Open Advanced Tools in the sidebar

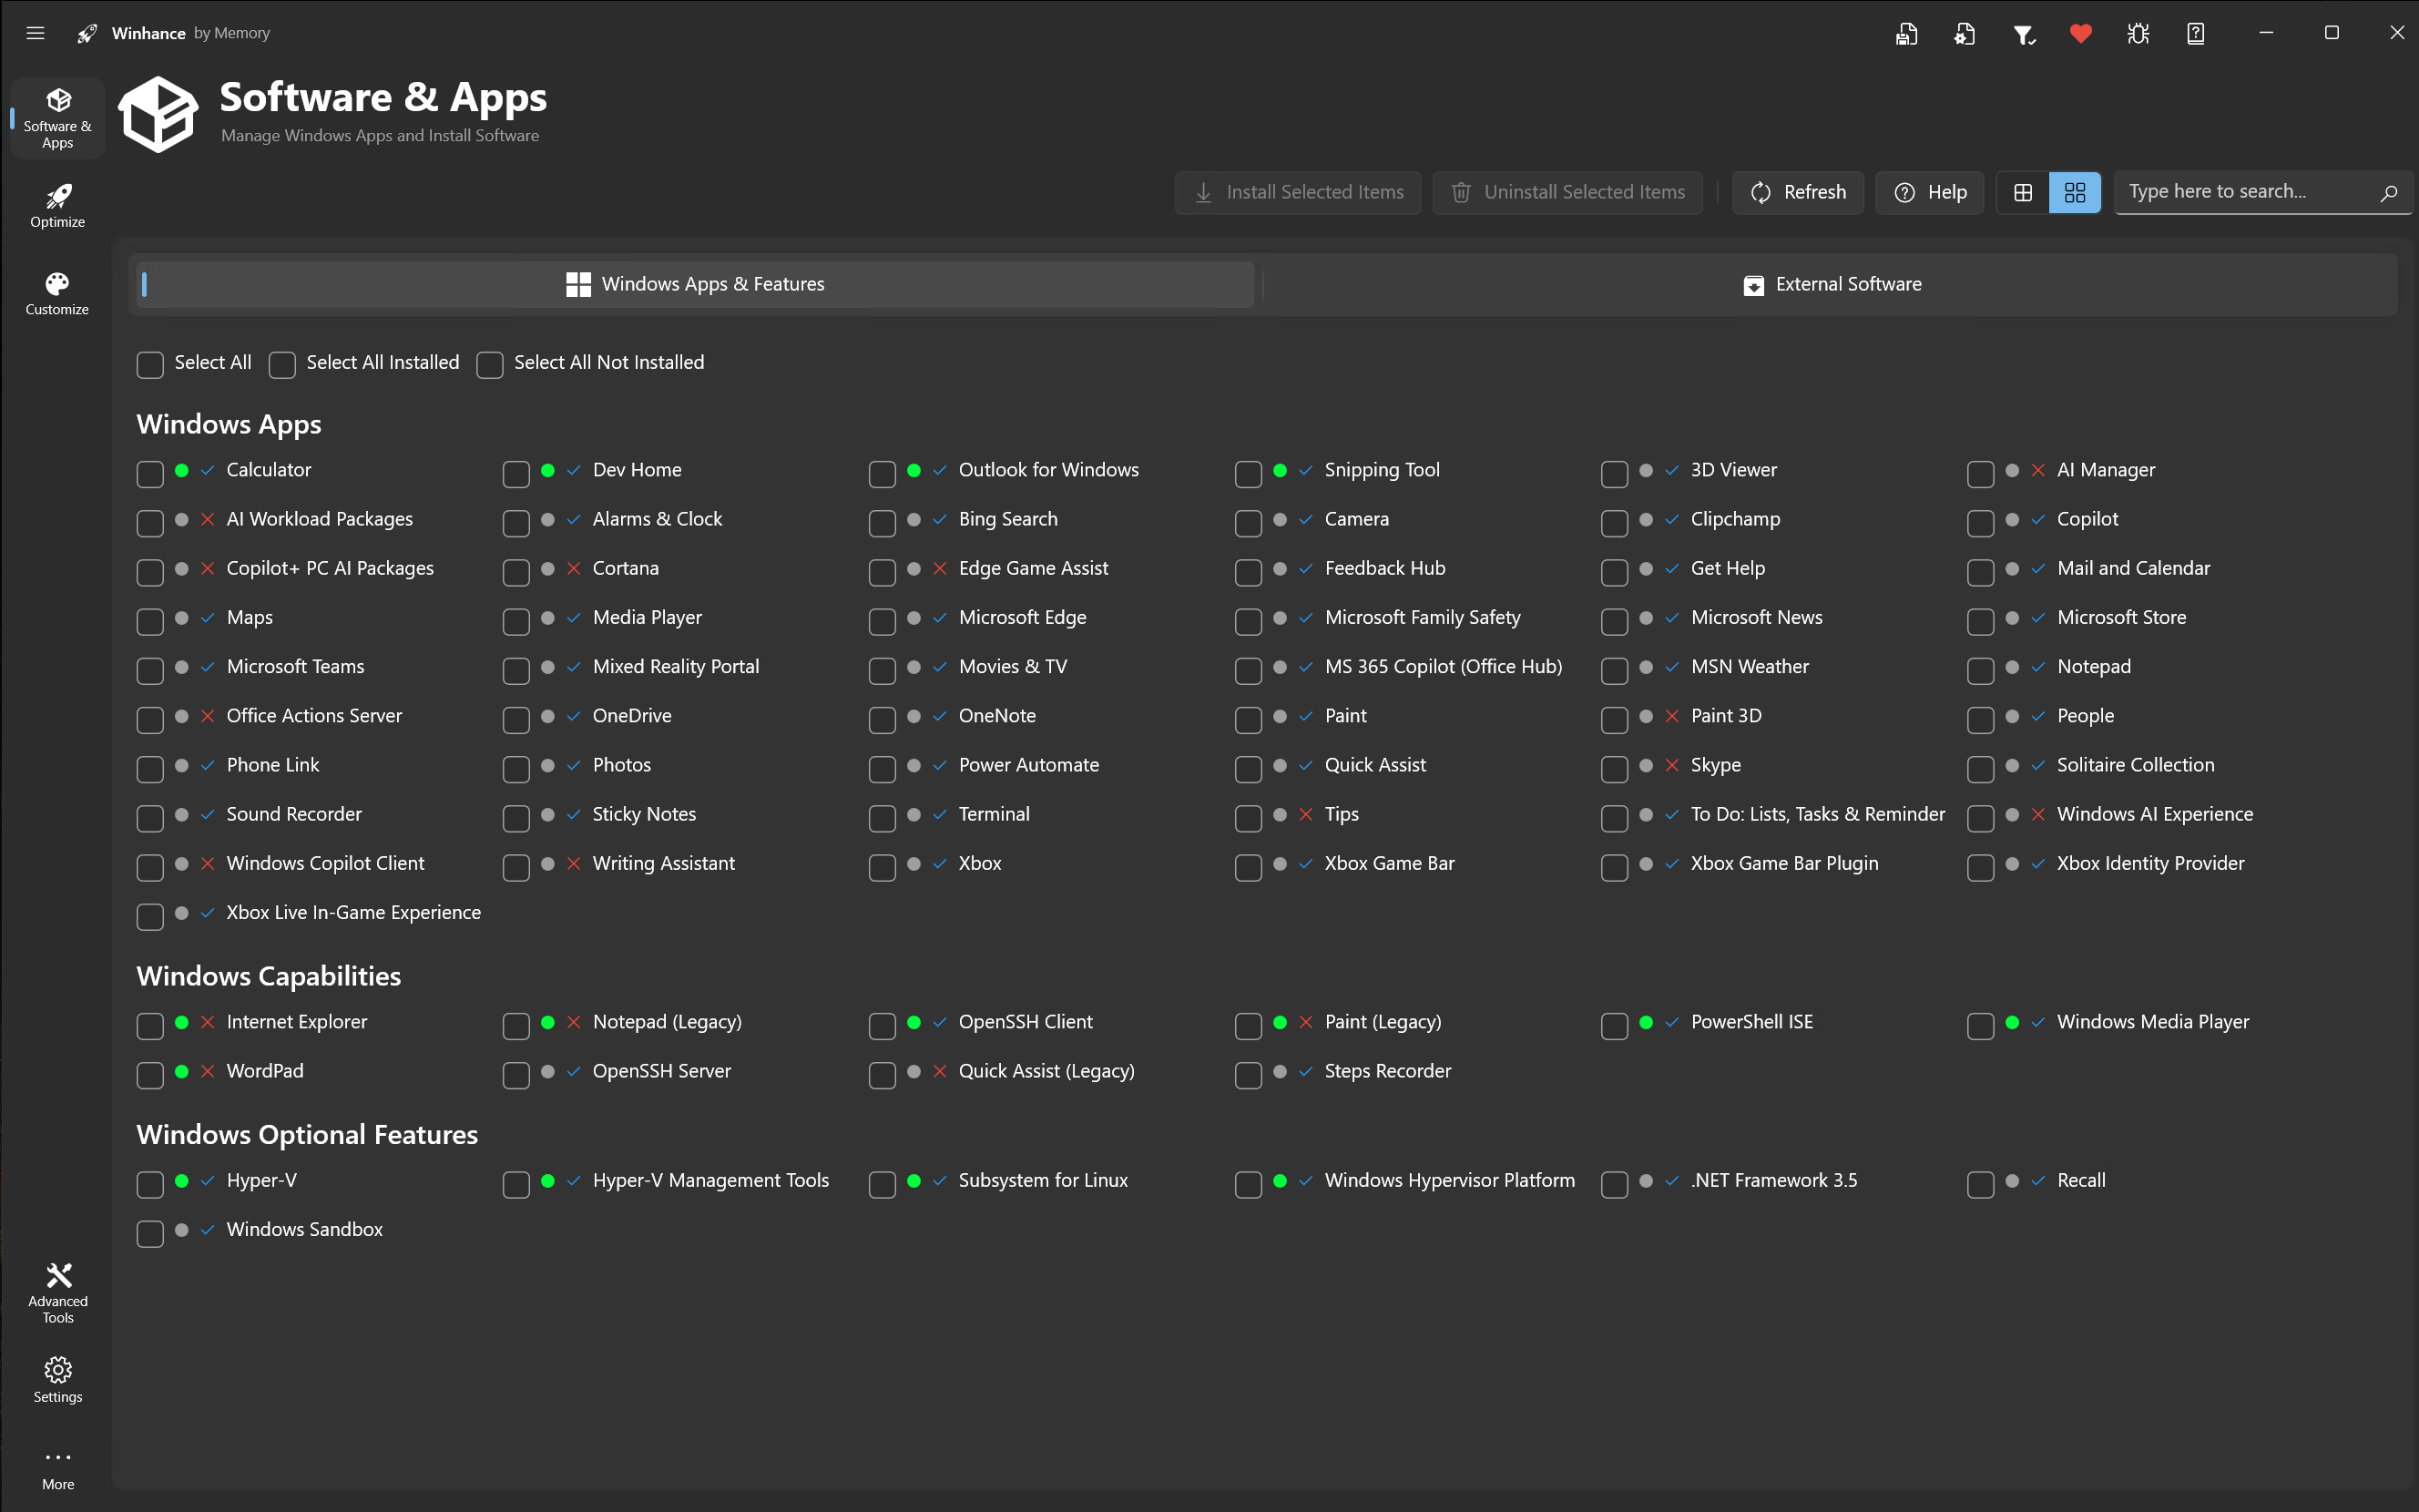(58, 1291)
